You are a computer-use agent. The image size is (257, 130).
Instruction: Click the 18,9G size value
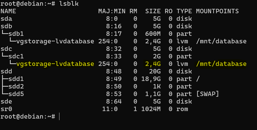coord(151,79)
